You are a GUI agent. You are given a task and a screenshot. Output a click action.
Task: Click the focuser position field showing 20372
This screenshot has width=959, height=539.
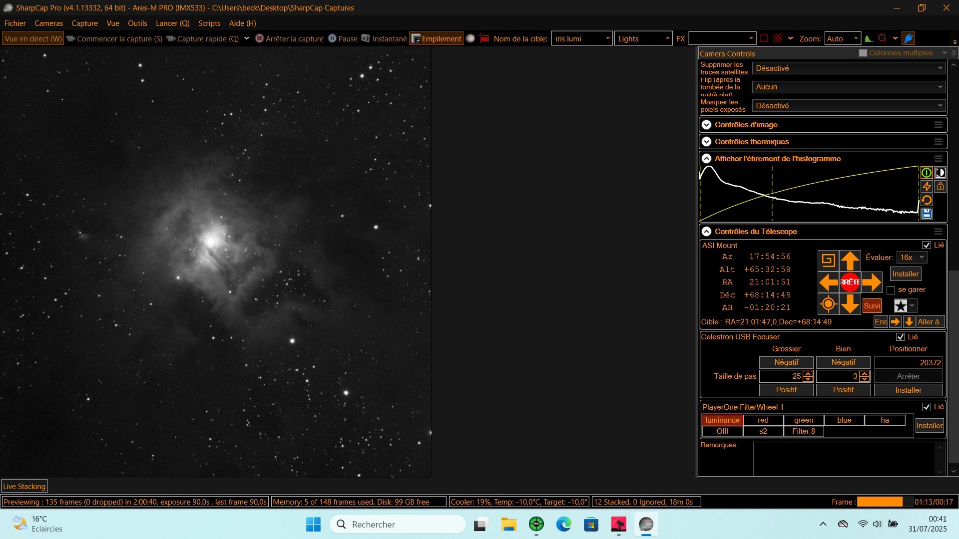pyautogui.click(x=908, y=363)
